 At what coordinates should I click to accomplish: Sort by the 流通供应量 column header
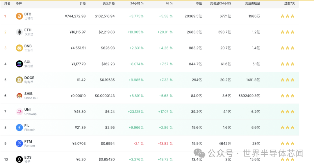(x=253, y=3)
